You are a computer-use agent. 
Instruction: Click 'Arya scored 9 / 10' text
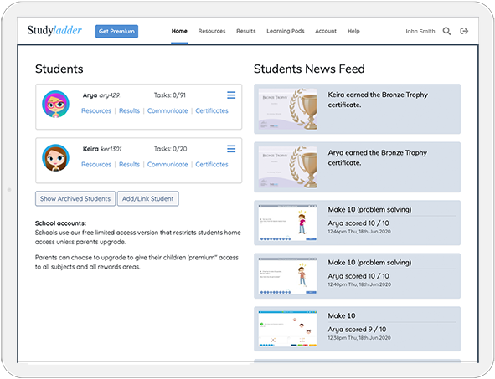pyautogui.click(x=357, y=329)
